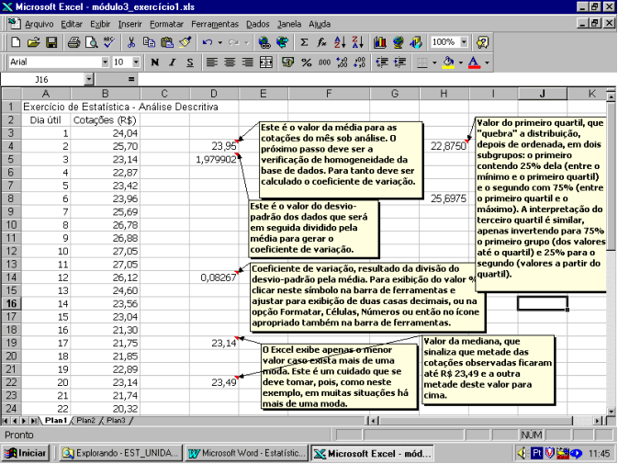618x464 pixels.
Task: Open the Chart Wizard icon
Action: [379, 42]
